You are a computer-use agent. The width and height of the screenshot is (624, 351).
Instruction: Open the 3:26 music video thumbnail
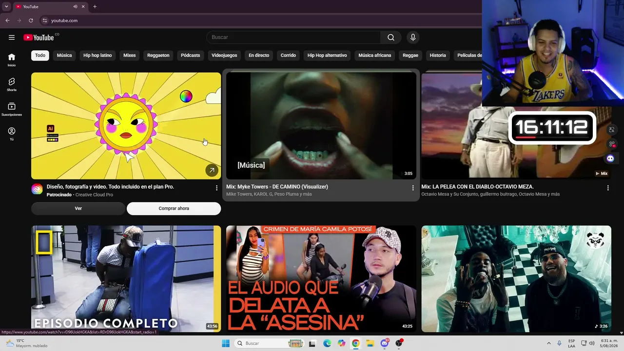516,279
